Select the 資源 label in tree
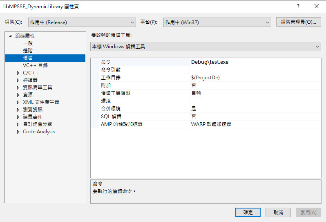 [x=28, y=95]
